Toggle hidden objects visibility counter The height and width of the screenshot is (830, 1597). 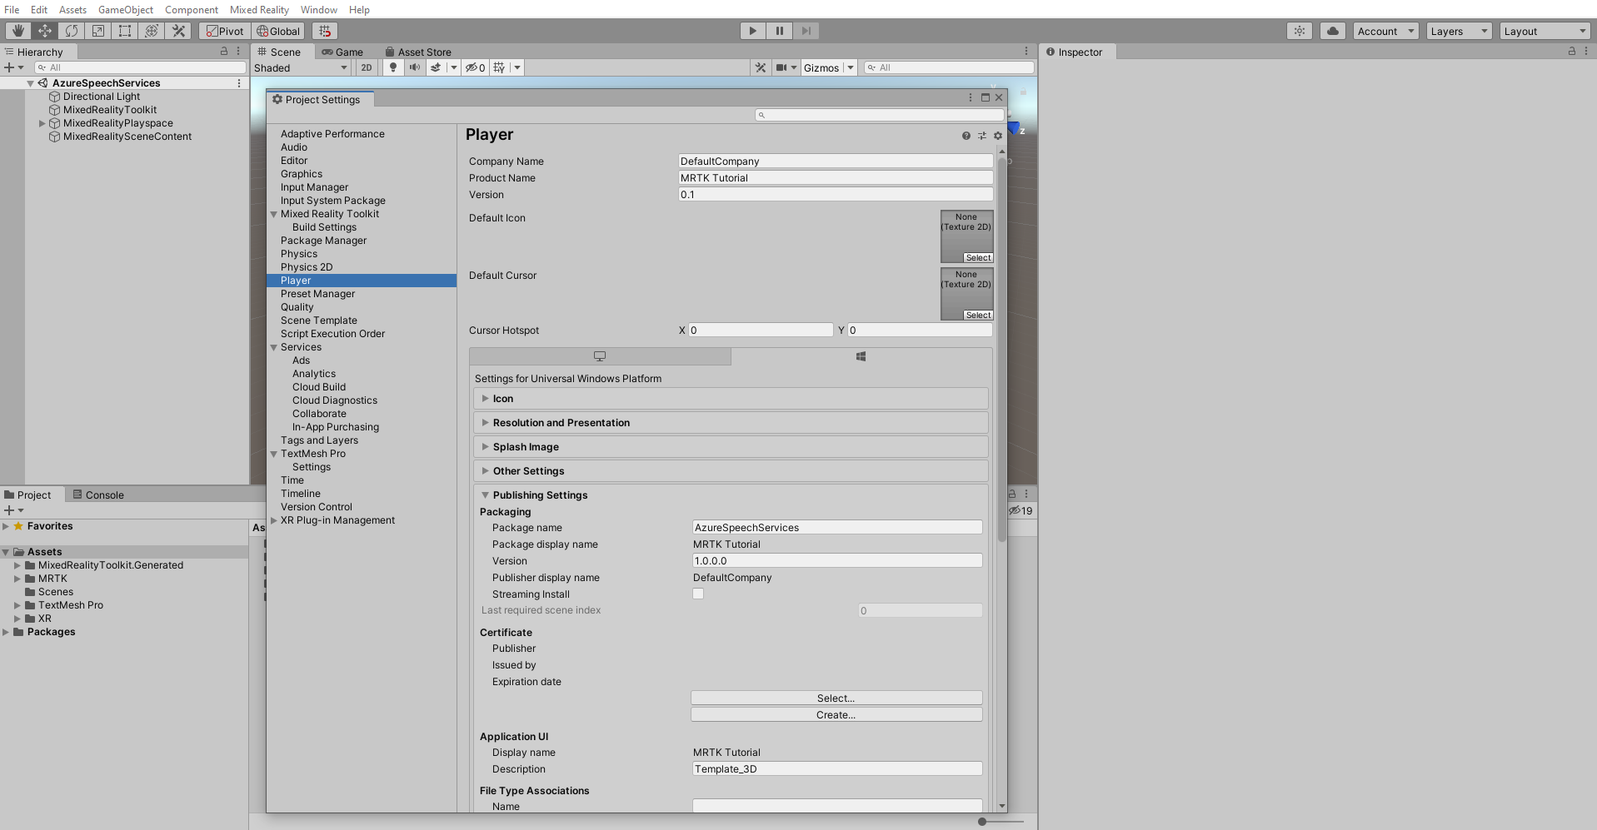(x=475, y=67)
